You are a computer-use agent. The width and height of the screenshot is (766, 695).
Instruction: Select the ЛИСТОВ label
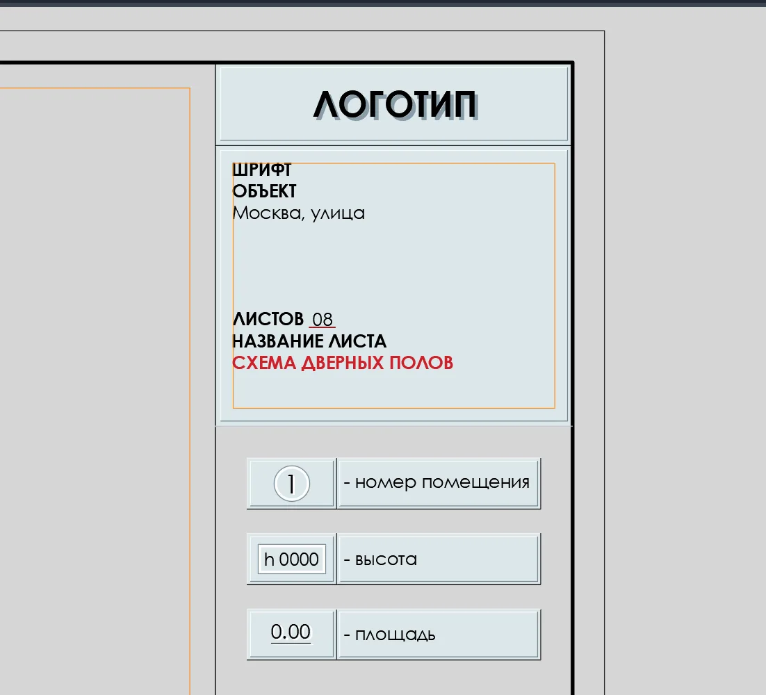point(268,320)
